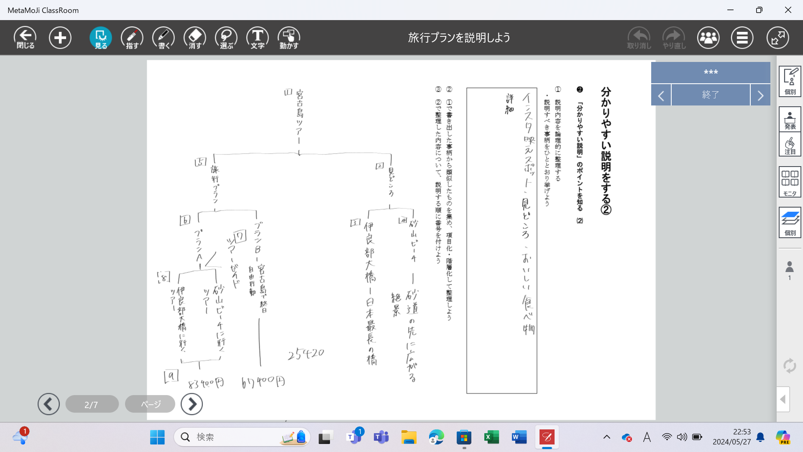Select the 消す (eraser) tool

194,38
